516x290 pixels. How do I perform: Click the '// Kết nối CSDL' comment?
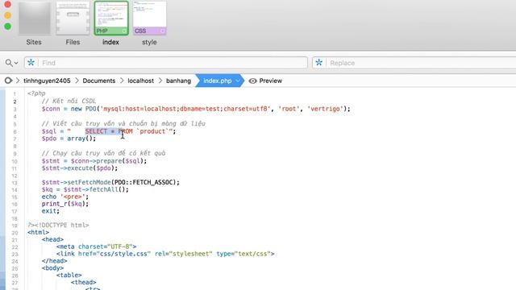pos(69,101)
